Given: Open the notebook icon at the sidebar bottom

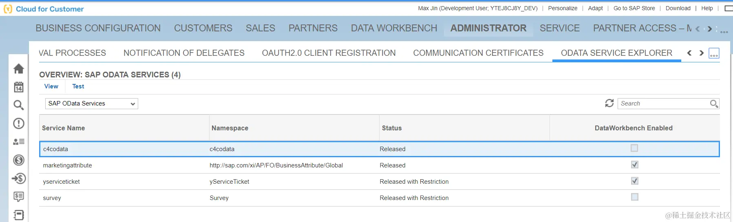Looking at the screenshot, I should (19, 215).
